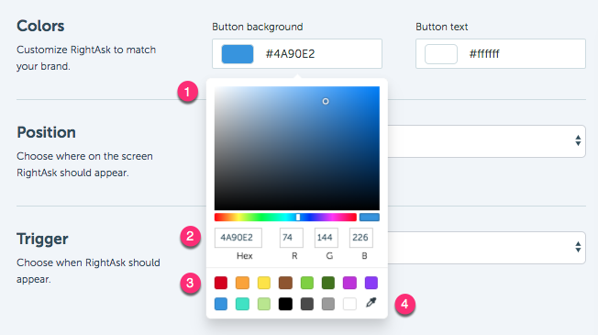Open the Position dropdown
This screenshot has height=335, width=598.
coord(487,141)
